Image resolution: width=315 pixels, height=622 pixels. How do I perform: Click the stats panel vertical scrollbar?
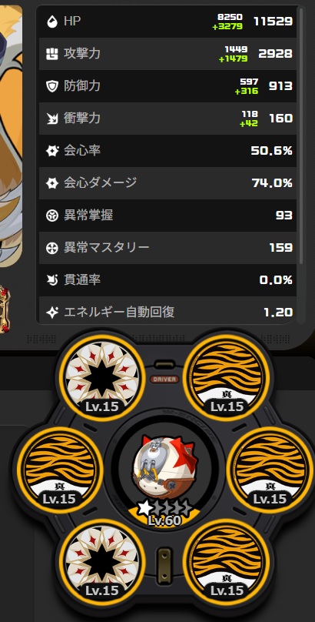pyautogui.click(x=300, y=135)
